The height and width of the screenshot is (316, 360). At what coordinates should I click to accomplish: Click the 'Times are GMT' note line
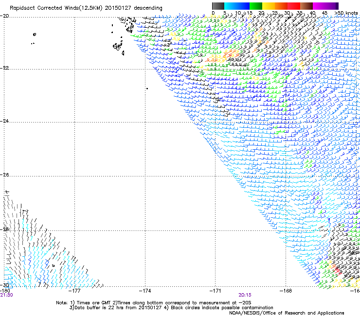pos(154,303)
